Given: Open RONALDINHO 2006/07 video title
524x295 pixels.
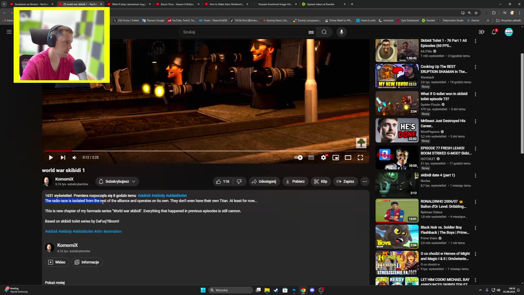Looking at the screenshot, I should click(x=443, y=204).
